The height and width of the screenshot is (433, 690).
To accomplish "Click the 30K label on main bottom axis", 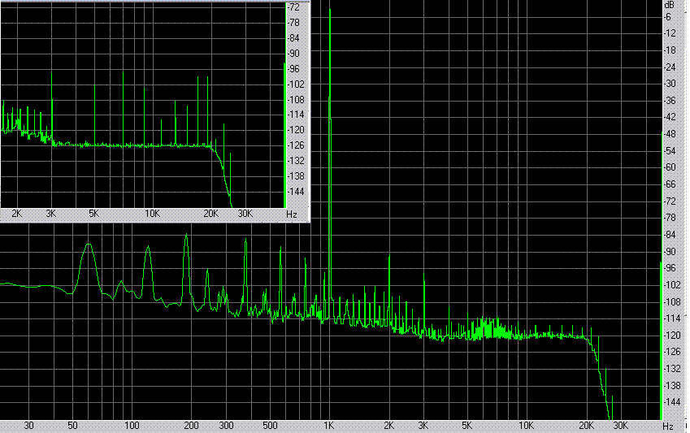I will [620, 426].
